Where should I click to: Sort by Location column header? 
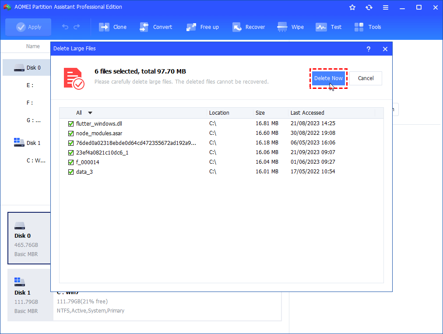230,113
